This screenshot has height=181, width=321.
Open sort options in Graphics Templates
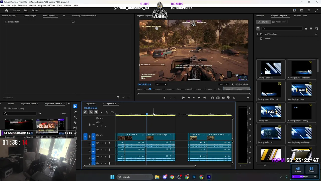click(311, 29)
